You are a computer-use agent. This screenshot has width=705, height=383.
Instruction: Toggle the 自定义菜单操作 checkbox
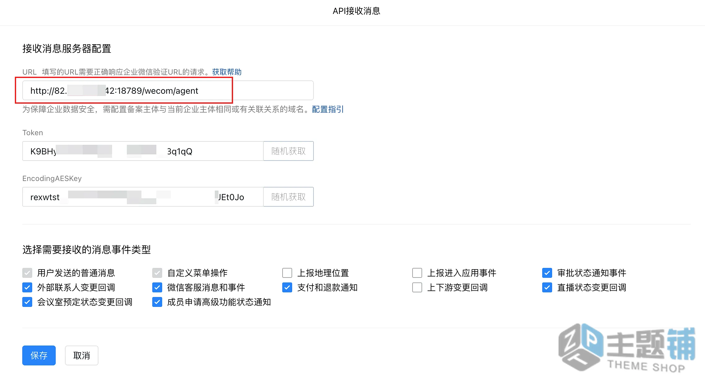(x=157, y=273)
